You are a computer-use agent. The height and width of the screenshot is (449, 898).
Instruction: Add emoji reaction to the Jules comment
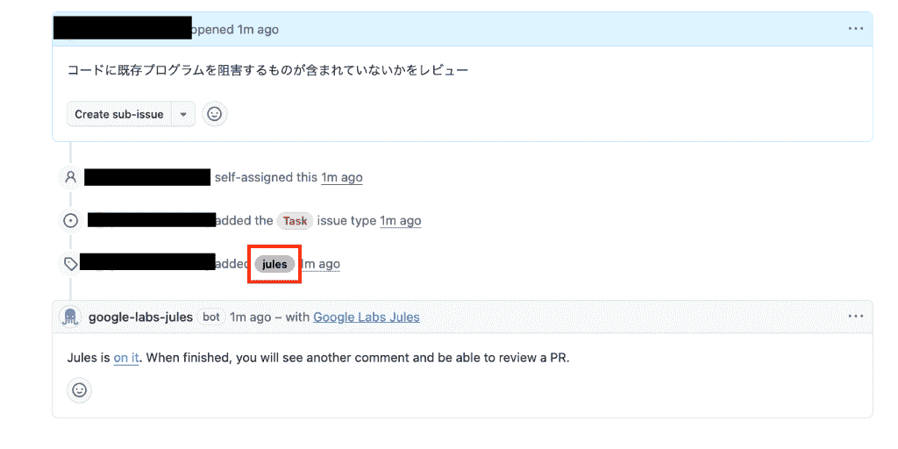pos(79,390)
